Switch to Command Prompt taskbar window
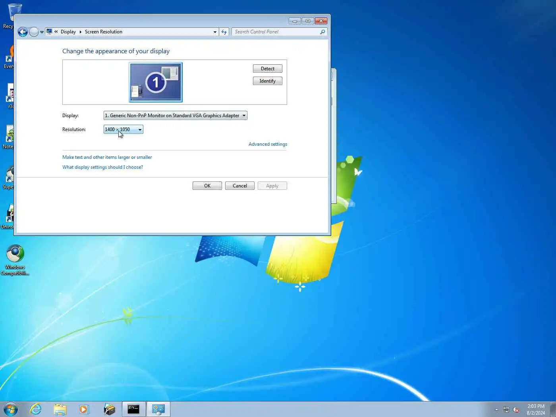 click(133, 409)
